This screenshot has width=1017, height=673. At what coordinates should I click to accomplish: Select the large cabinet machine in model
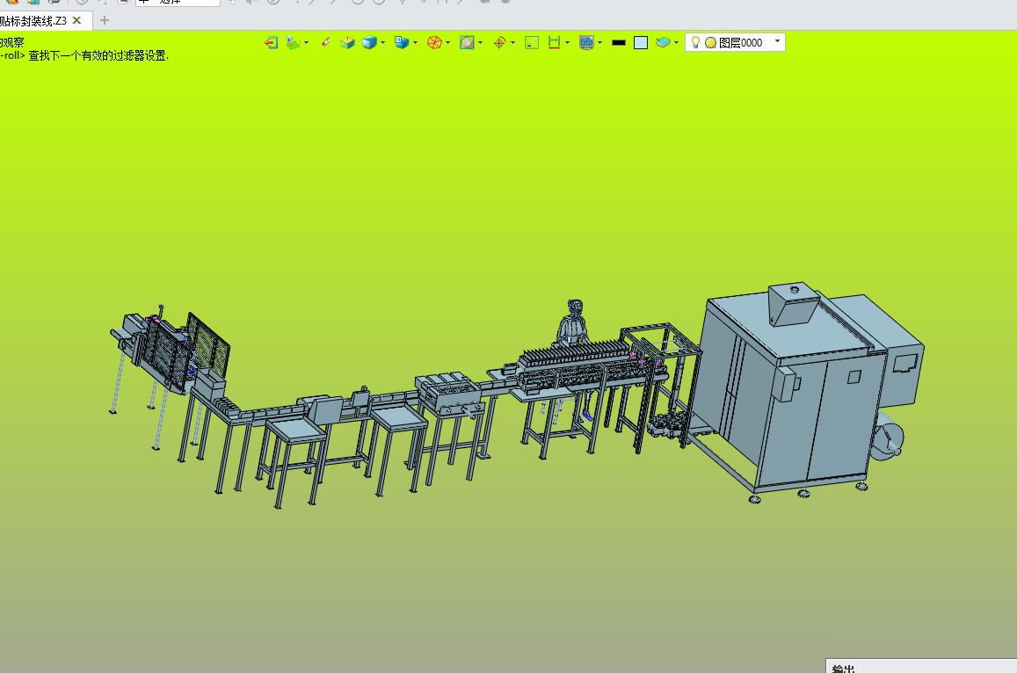coord(798,395)
